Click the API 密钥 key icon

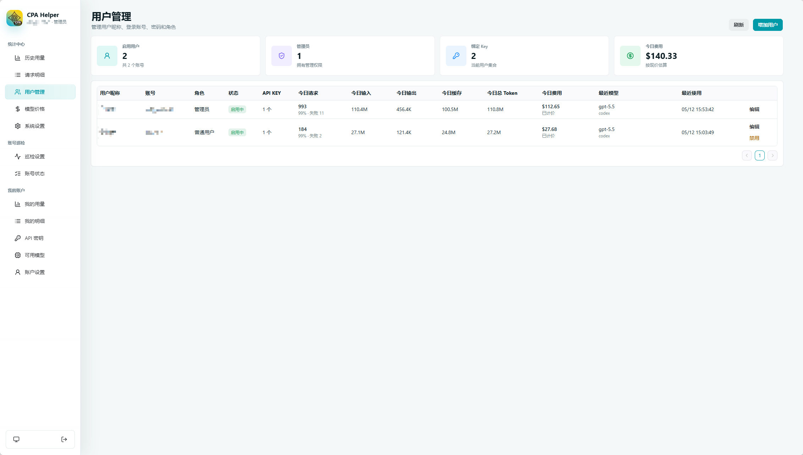tap(18, 238)
